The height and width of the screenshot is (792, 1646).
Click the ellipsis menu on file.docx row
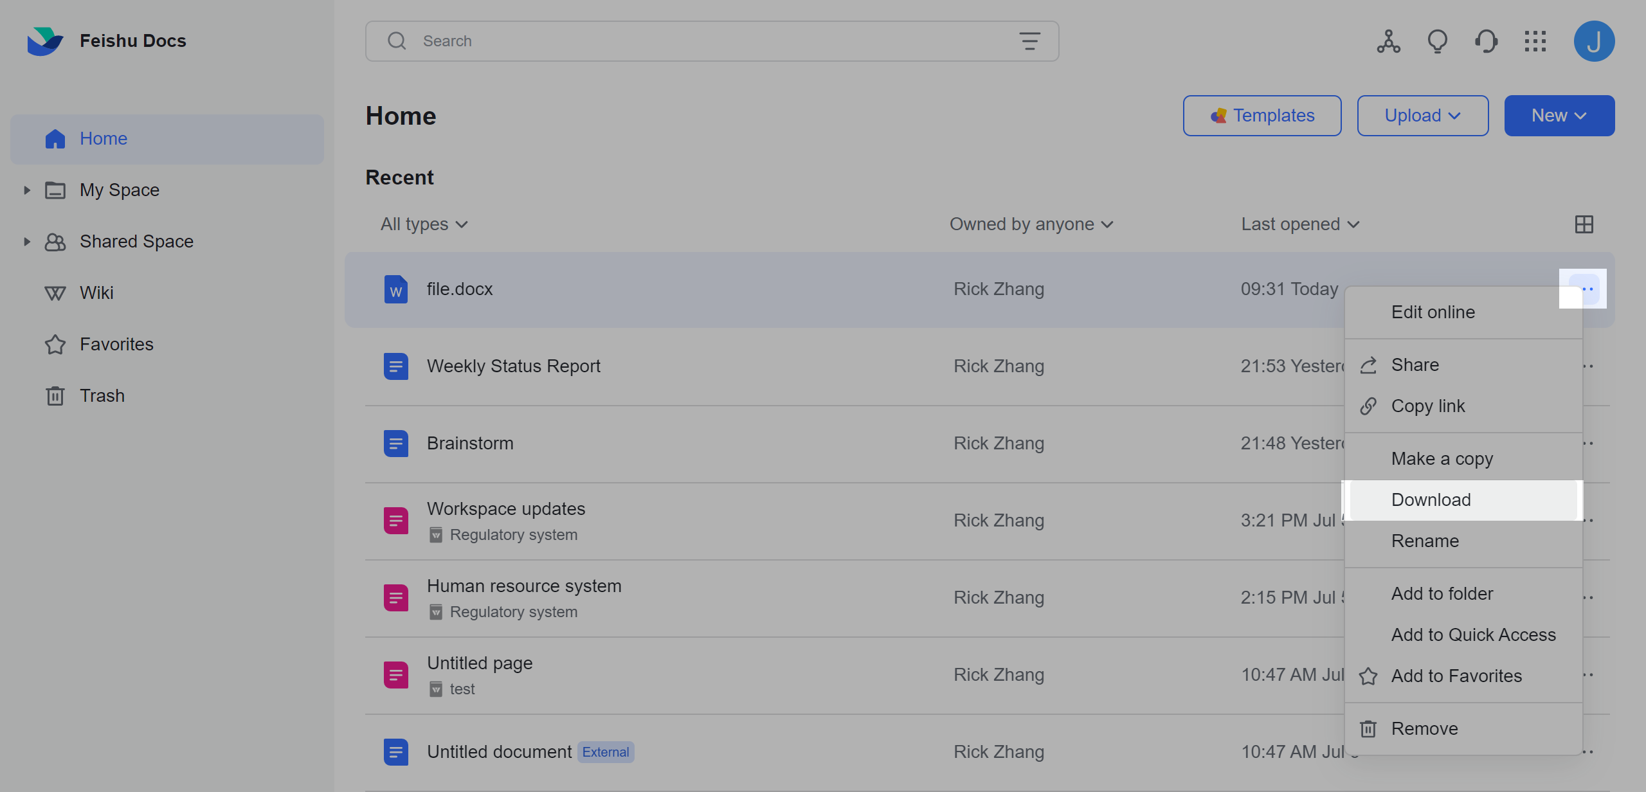pyautogui.click(x=1584, y=289)
